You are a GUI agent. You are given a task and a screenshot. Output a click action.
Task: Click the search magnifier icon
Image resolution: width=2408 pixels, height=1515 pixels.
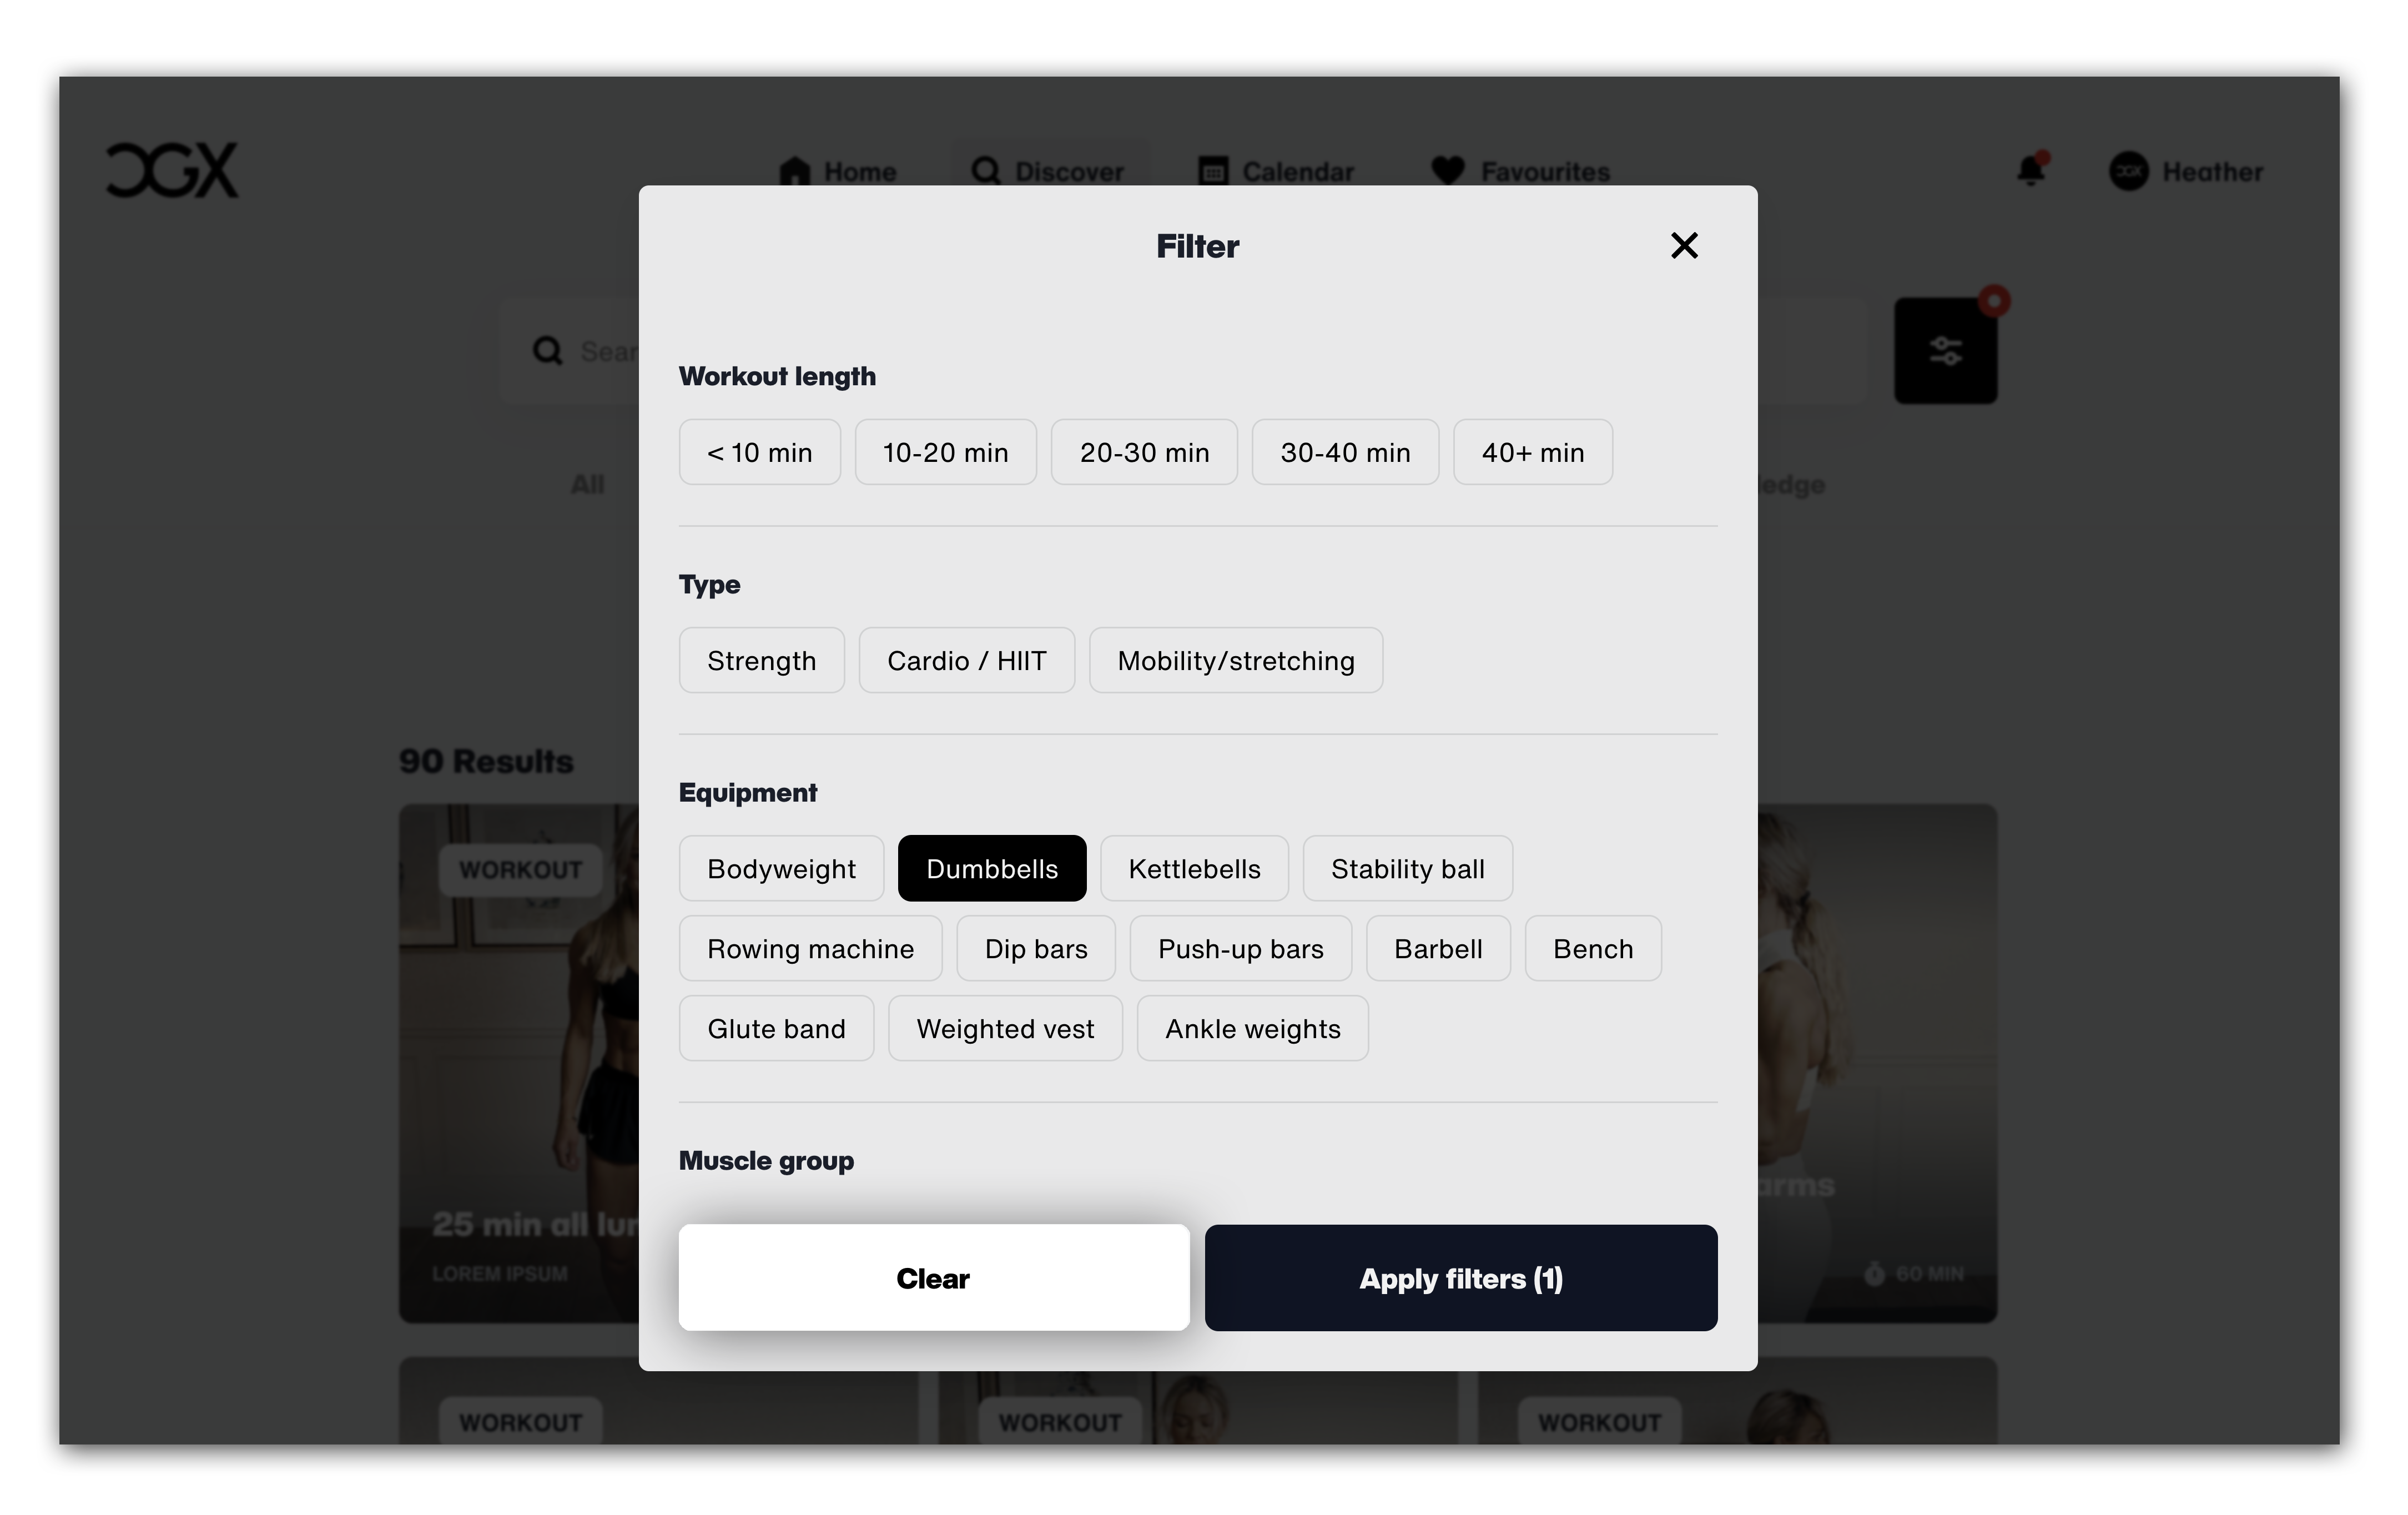click(x=547, y=351)
